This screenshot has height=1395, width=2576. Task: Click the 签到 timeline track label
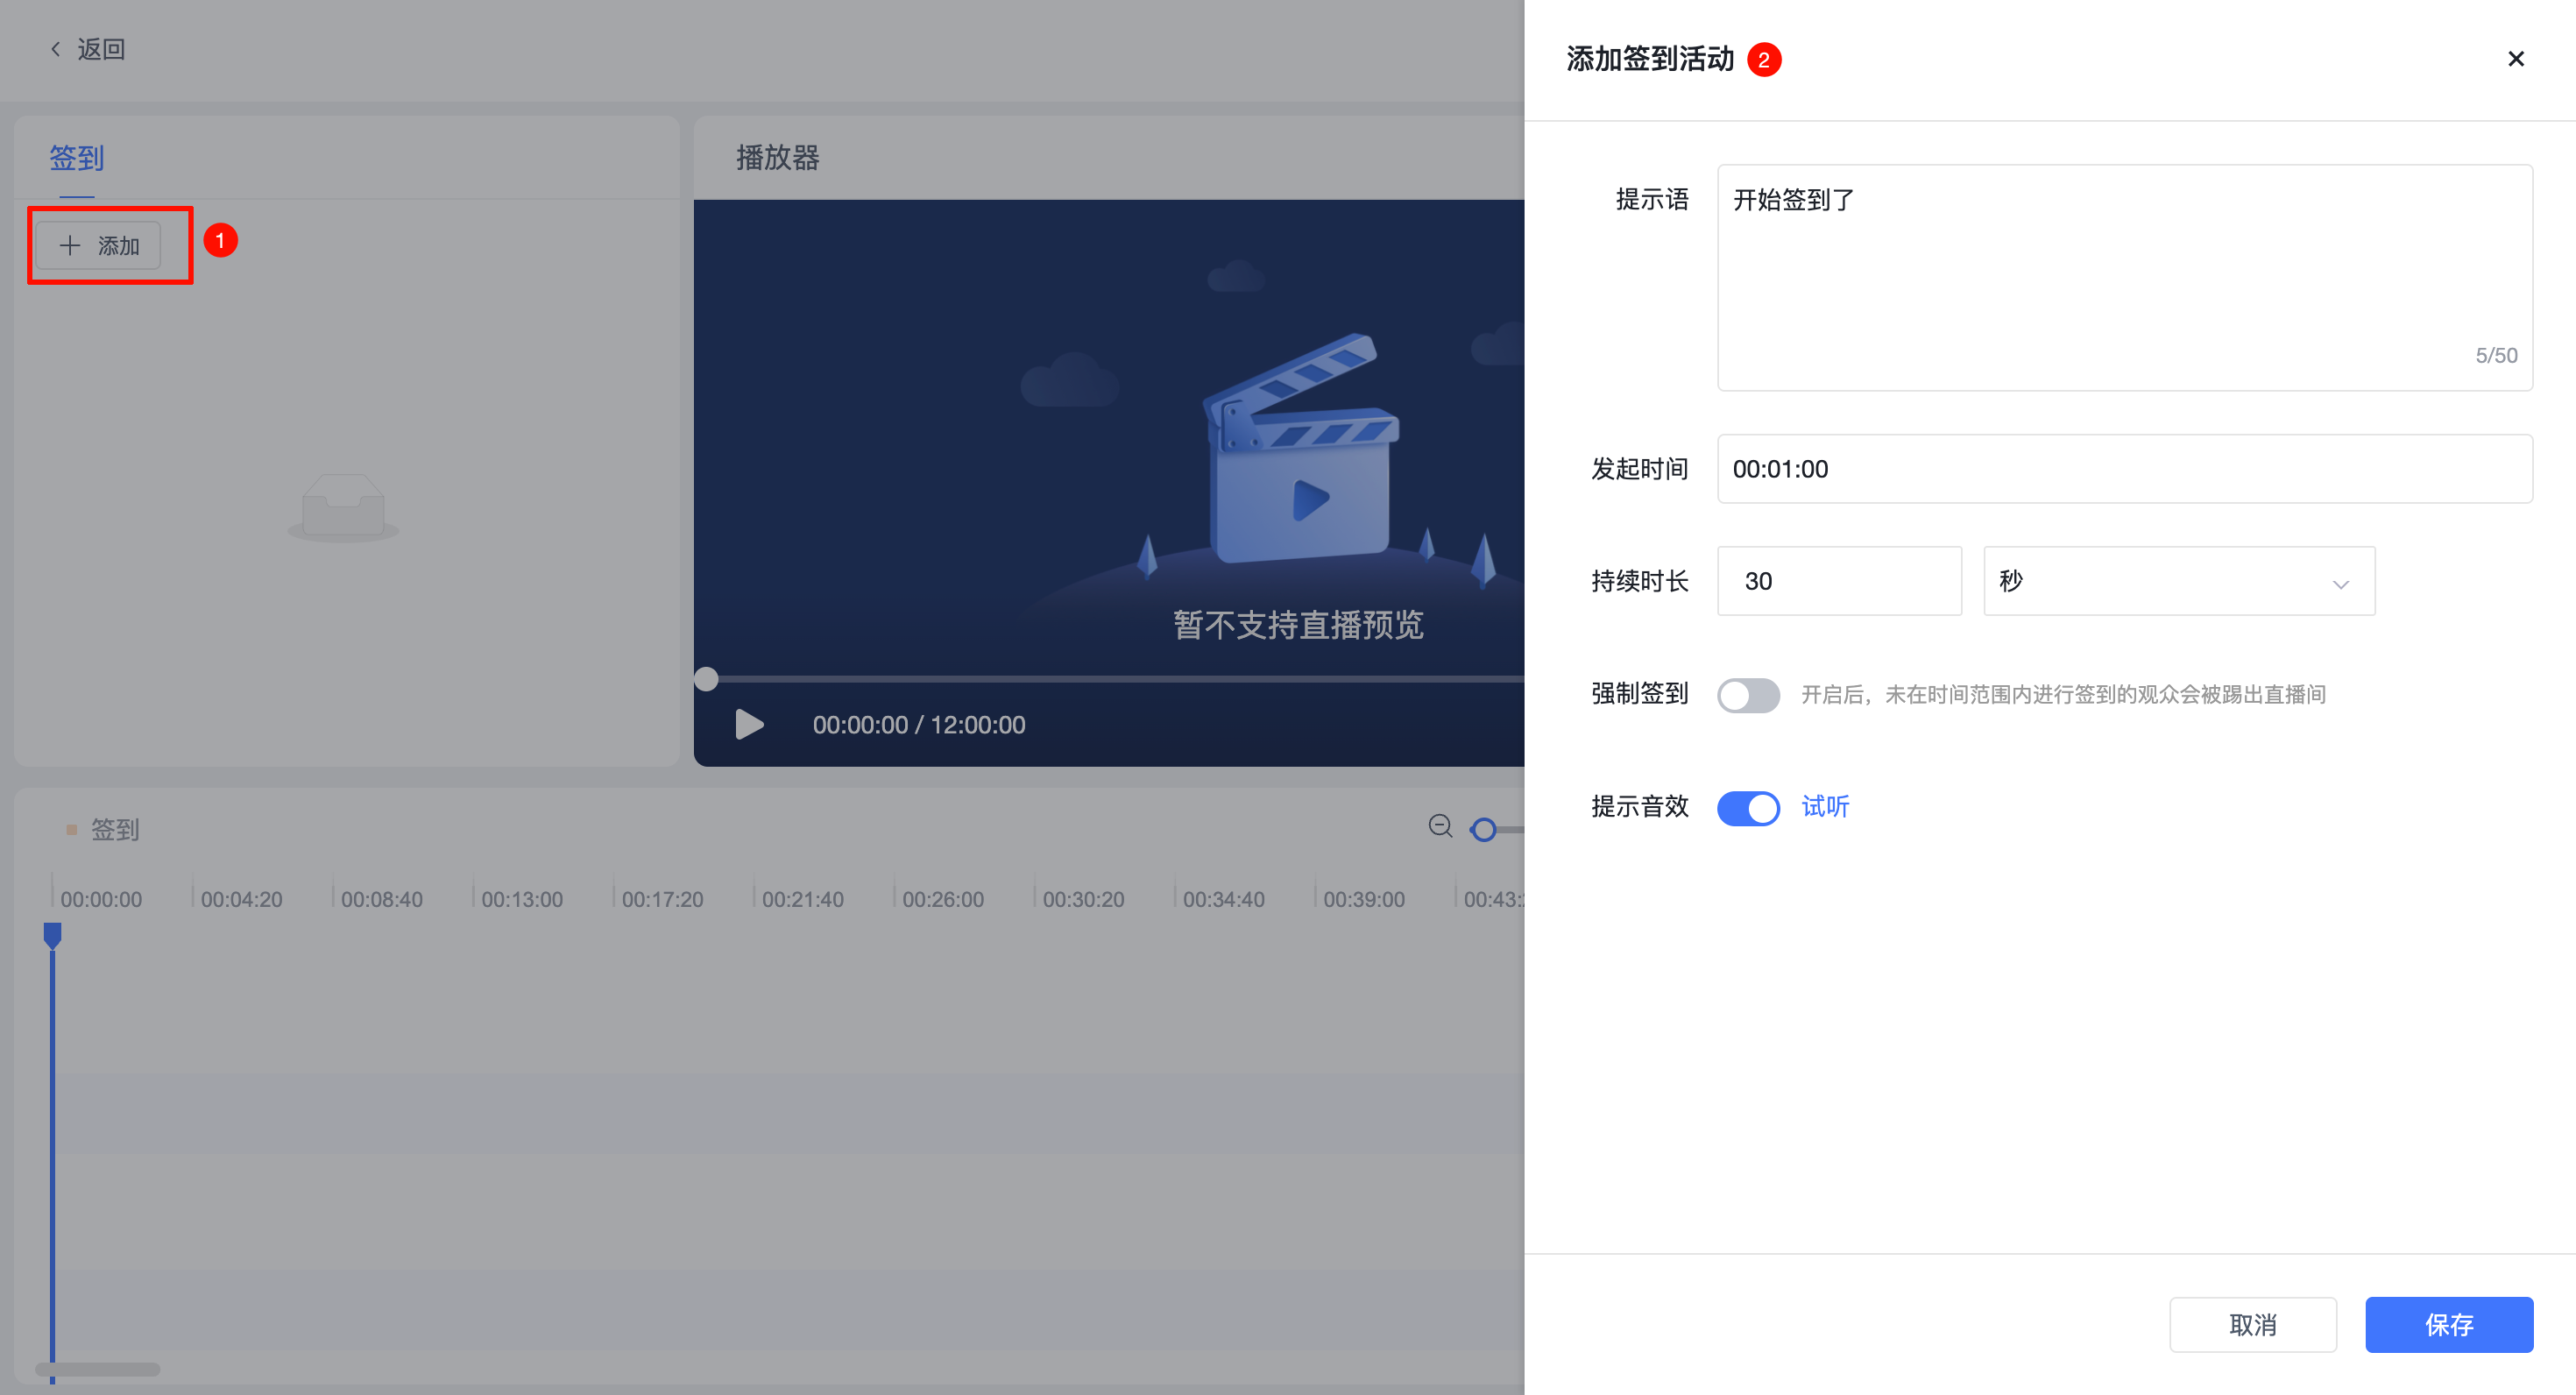coord(115,829)
